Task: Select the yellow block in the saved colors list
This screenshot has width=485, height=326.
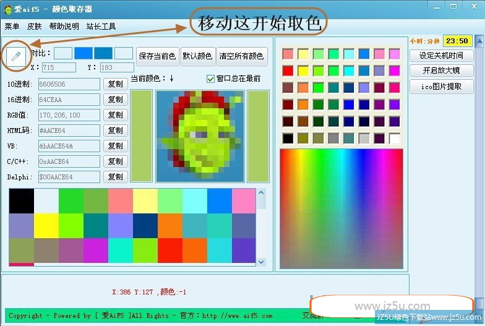Action: tap(46, 226)
